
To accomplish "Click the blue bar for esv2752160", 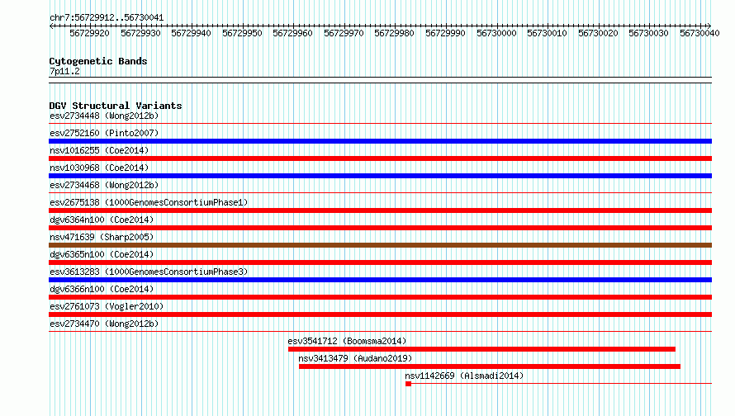I will 380,141.
